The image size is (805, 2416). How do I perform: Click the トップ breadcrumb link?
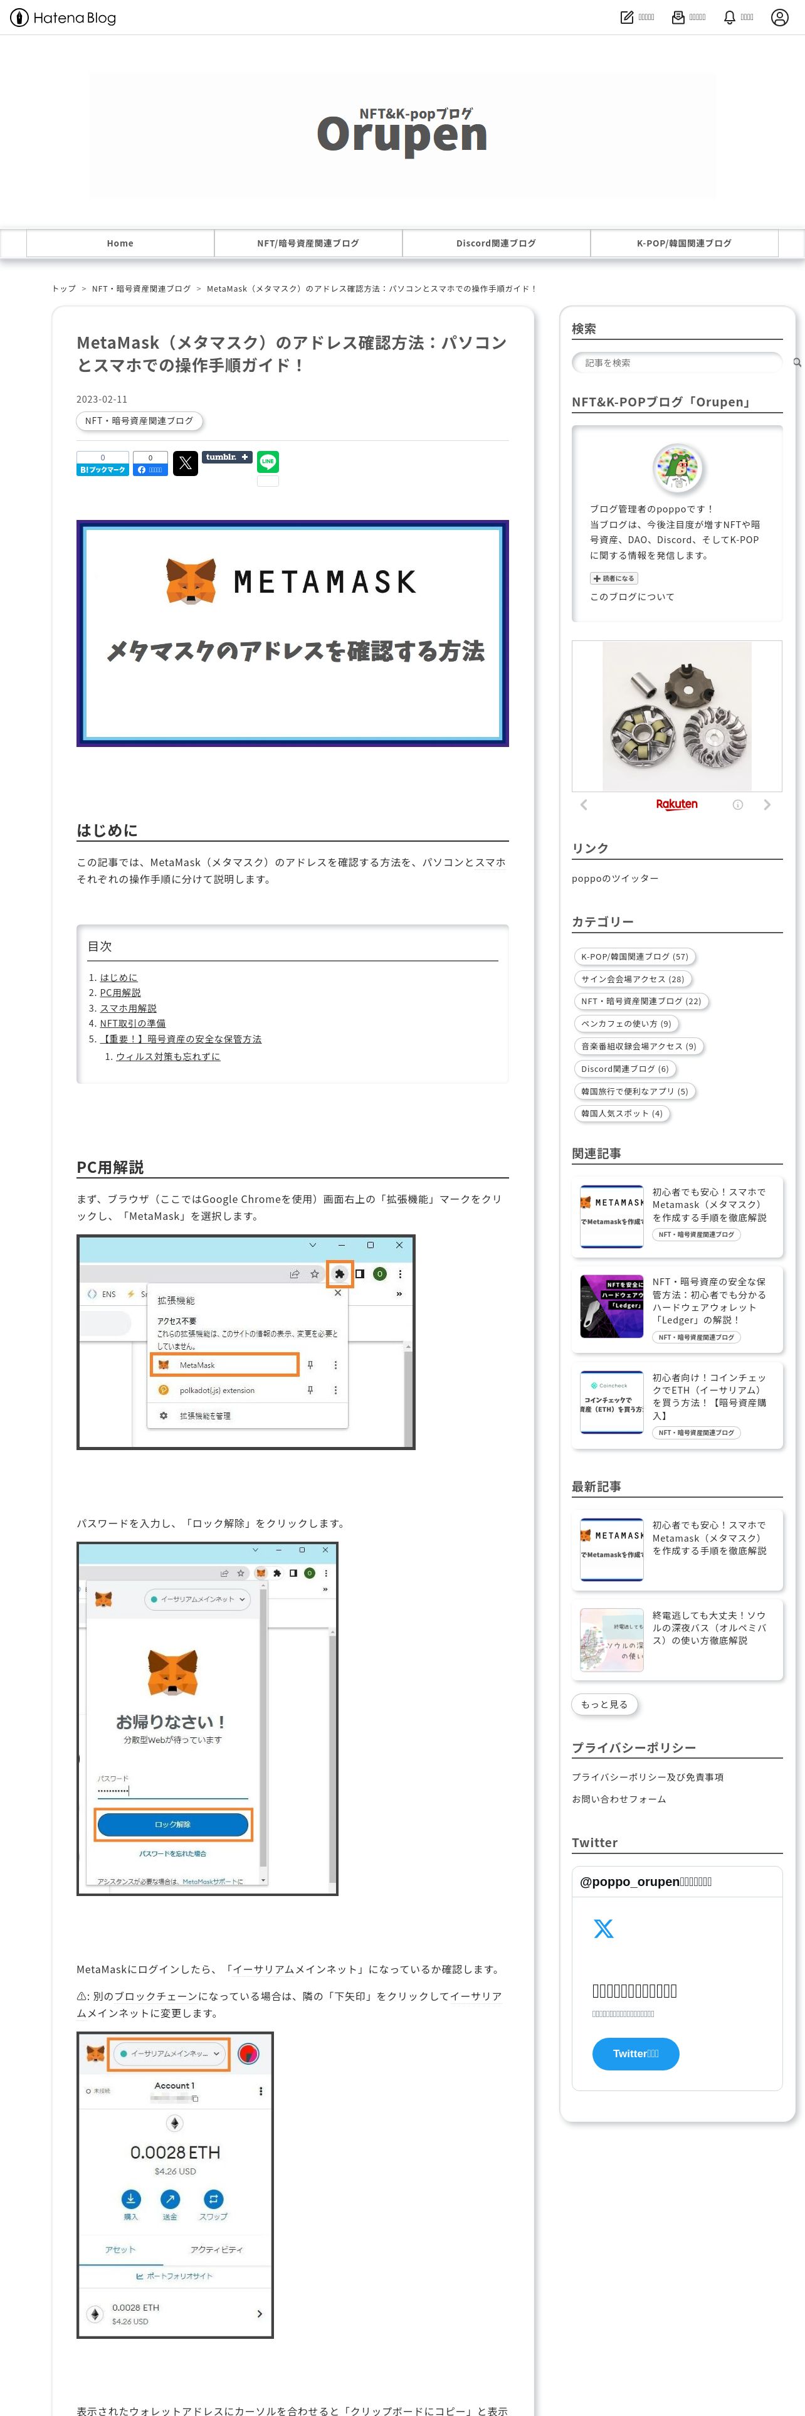[x=64, y=289]
